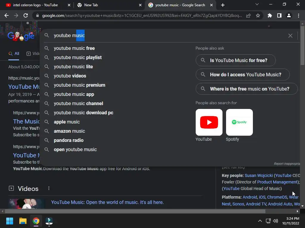Click the video thumbnail under Videos
Viewport: 305px width, 228px height.
27,204
